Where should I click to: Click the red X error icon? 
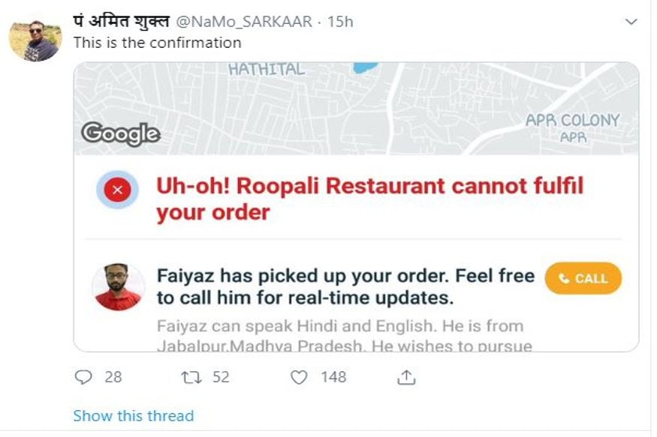coord(117,190)
